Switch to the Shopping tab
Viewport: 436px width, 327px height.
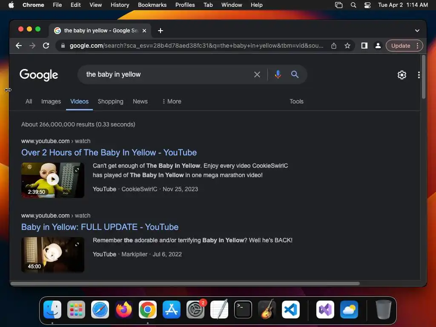(110, 101)
